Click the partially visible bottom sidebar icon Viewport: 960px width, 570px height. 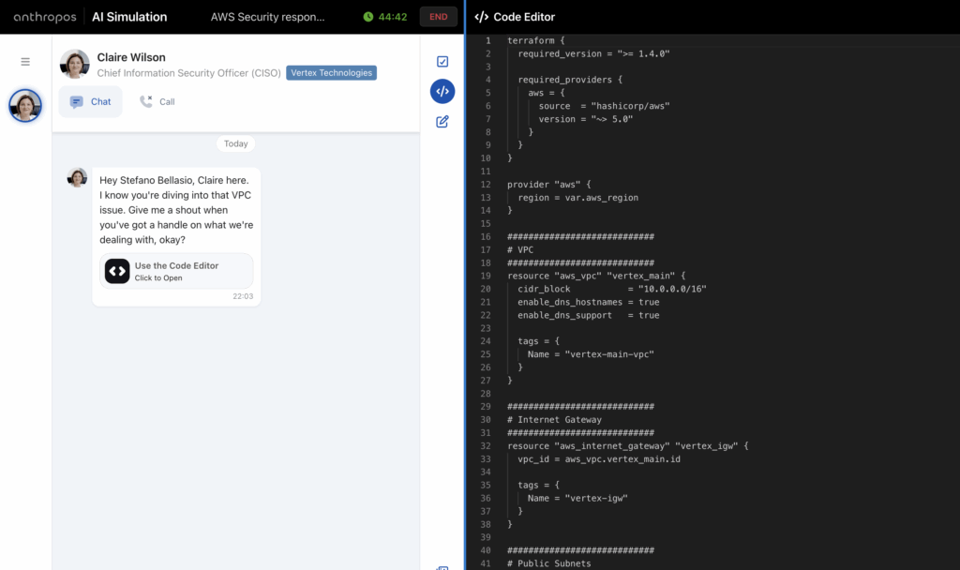pos(442,566)
